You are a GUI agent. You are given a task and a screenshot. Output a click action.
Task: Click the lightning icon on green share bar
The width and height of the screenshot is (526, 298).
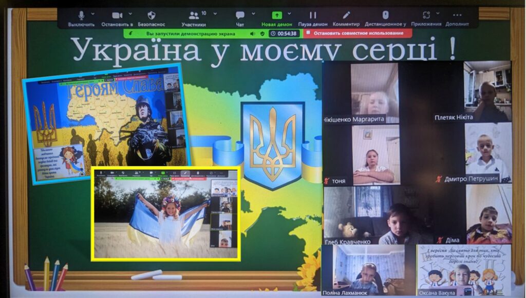130,33
